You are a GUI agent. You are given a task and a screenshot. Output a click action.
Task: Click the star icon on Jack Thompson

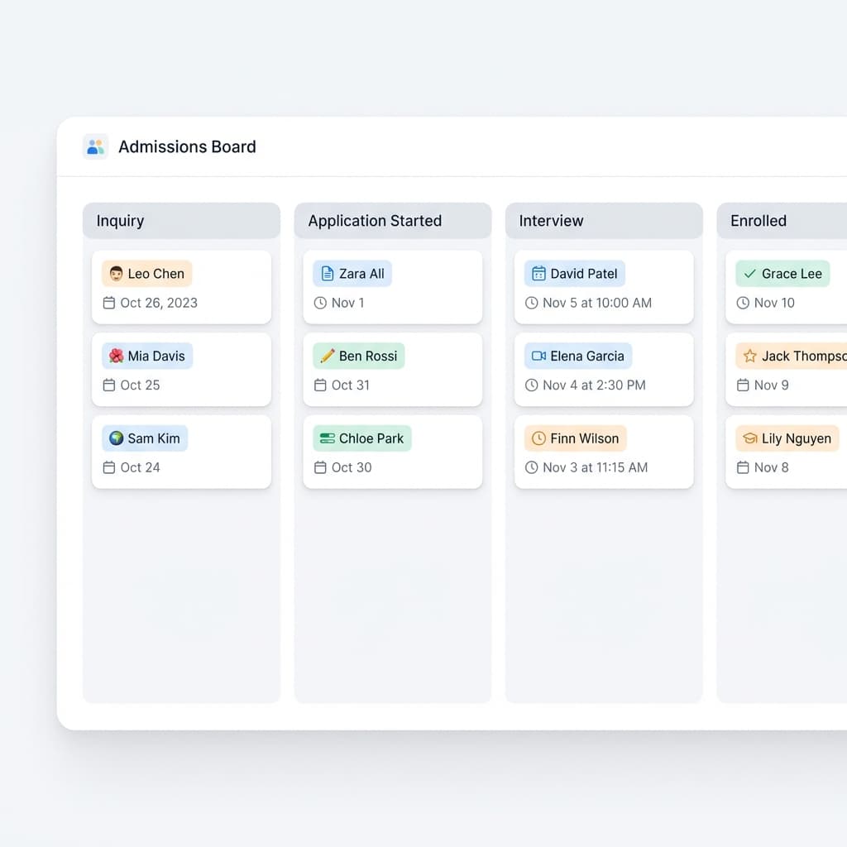(x=750, y=356)
